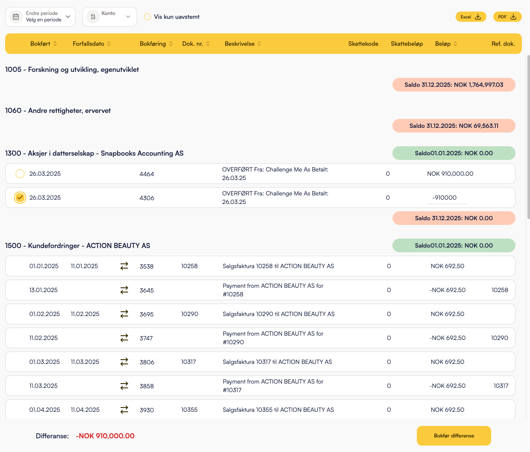Export the ledger to Excel
The image size is (530, 452).
471,17
